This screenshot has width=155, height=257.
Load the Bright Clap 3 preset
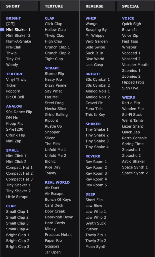[18, 247]
